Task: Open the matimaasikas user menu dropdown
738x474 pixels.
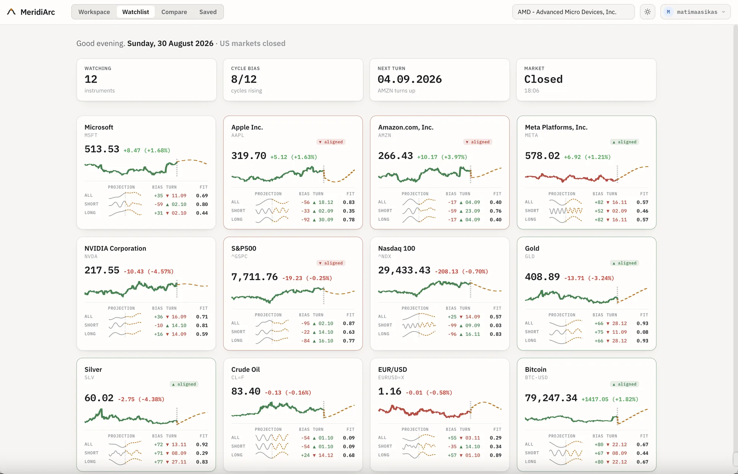Action: point(695,12)
